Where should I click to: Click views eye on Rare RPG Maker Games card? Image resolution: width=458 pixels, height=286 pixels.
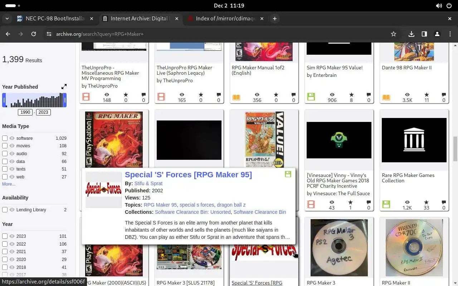coord(407,202)
